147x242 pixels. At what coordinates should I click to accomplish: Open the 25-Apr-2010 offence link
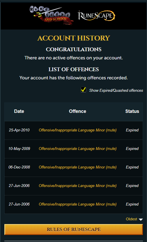coord(78,130)
